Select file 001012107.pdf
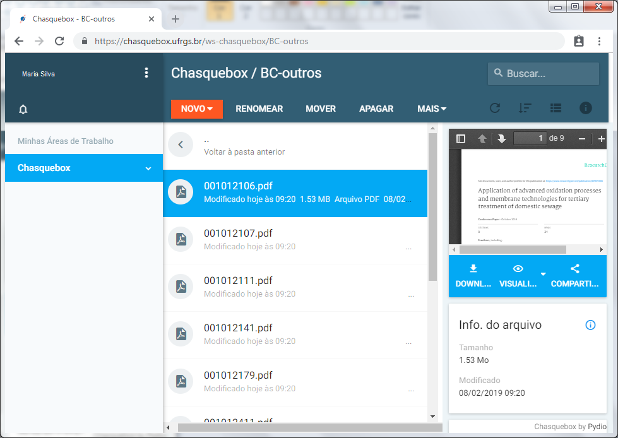 tap(295, 240)
